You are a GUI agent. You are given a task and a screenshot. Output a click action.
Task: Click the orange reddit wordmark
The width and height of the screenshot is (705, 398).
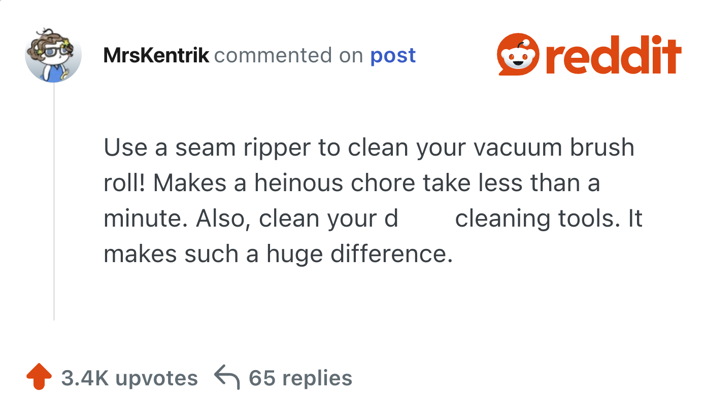point(613,55)
